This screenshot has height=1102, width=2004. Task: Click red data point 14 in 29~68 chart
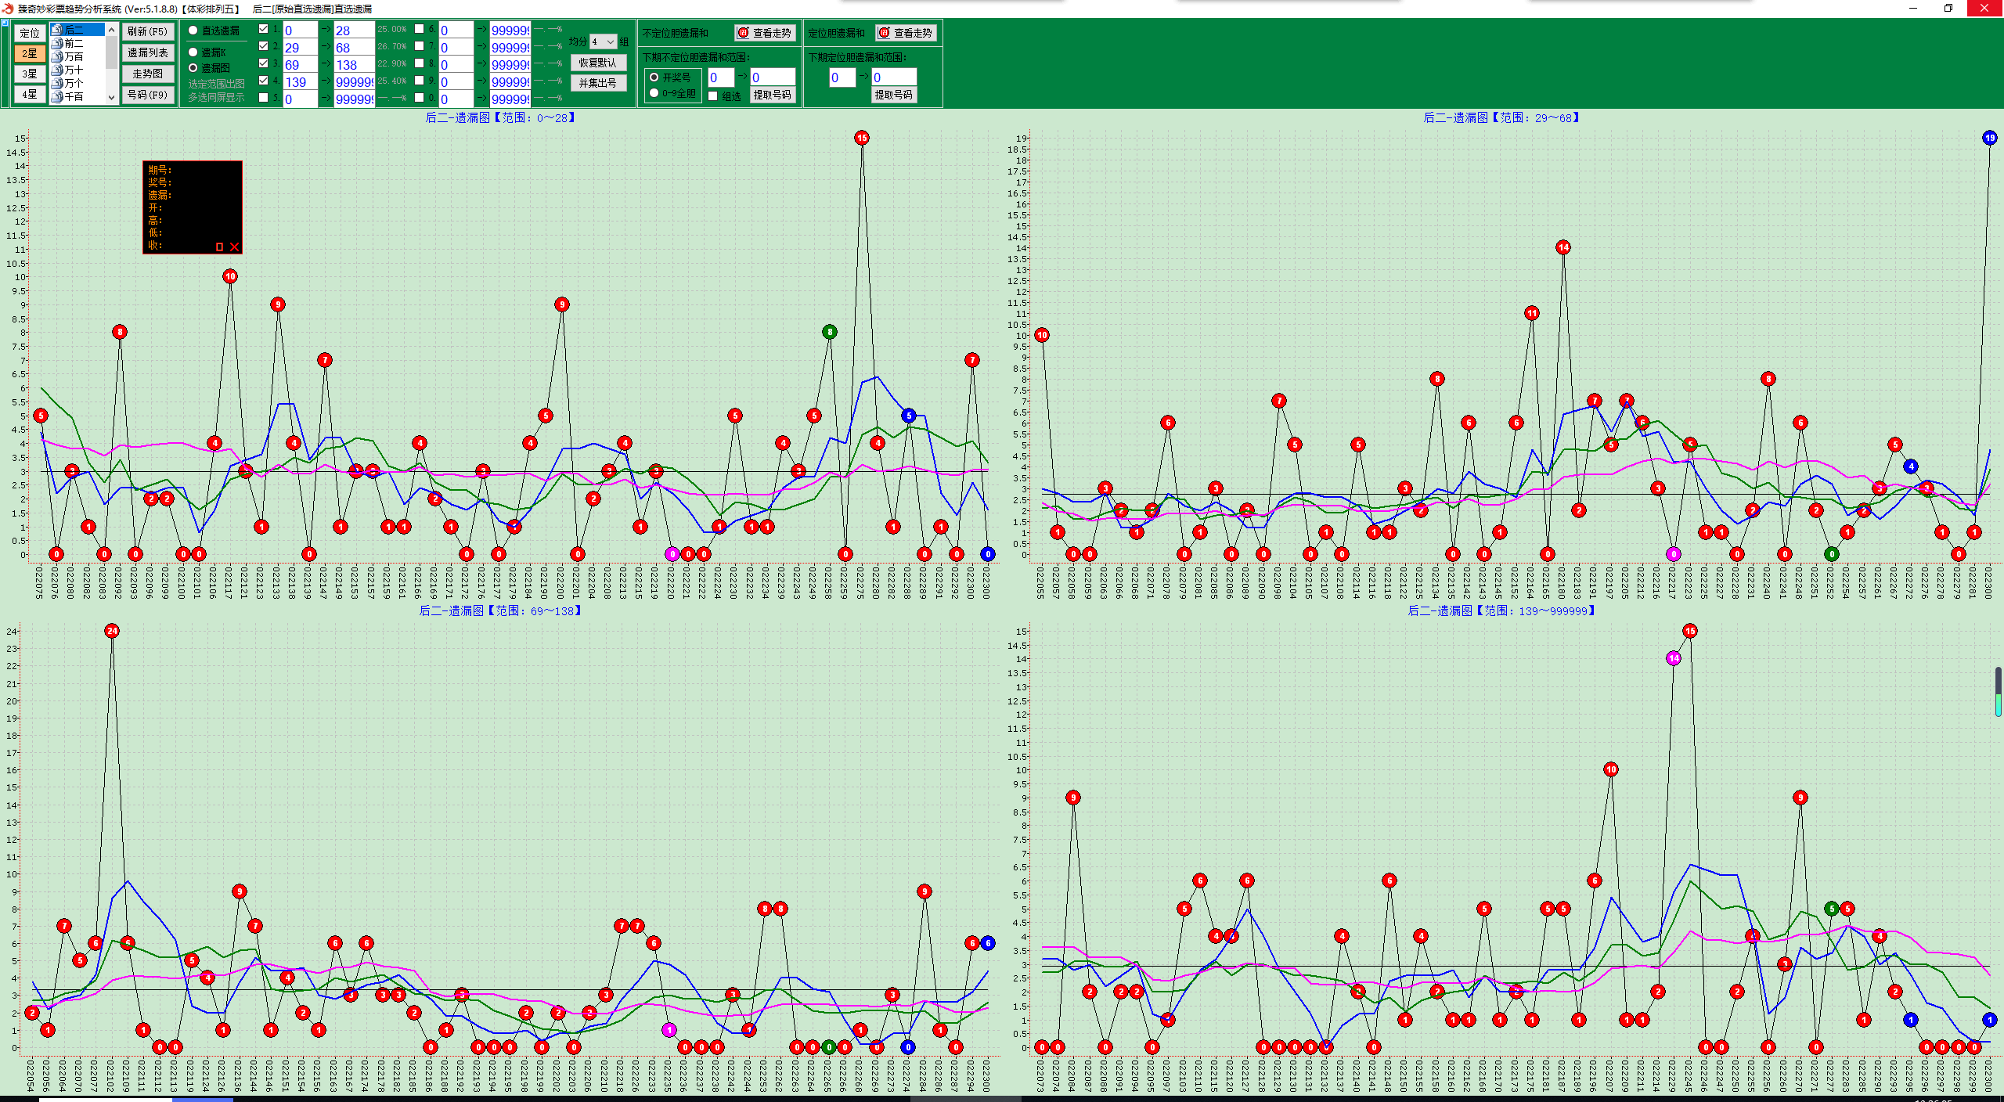pyautogui.click(x=1563, y=247)
